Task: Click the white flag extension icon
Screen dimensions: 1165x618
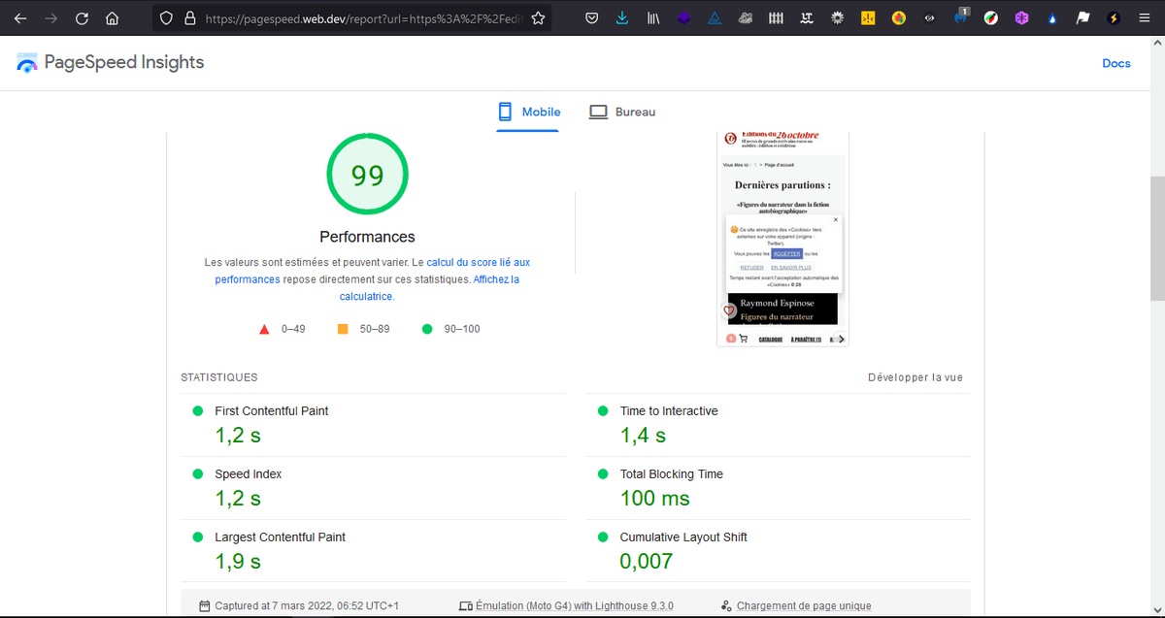Action: pyautogui.click(x=1083, y=17)
